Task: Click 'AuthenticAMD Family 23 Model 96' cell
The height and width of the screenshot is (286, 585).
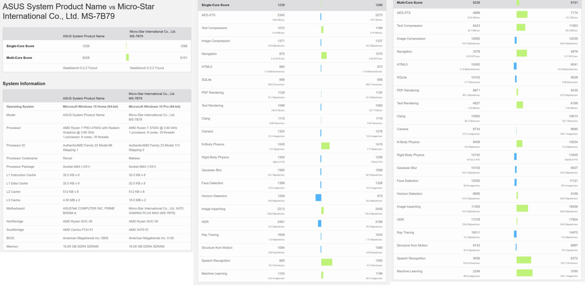Action: point(87,148)
